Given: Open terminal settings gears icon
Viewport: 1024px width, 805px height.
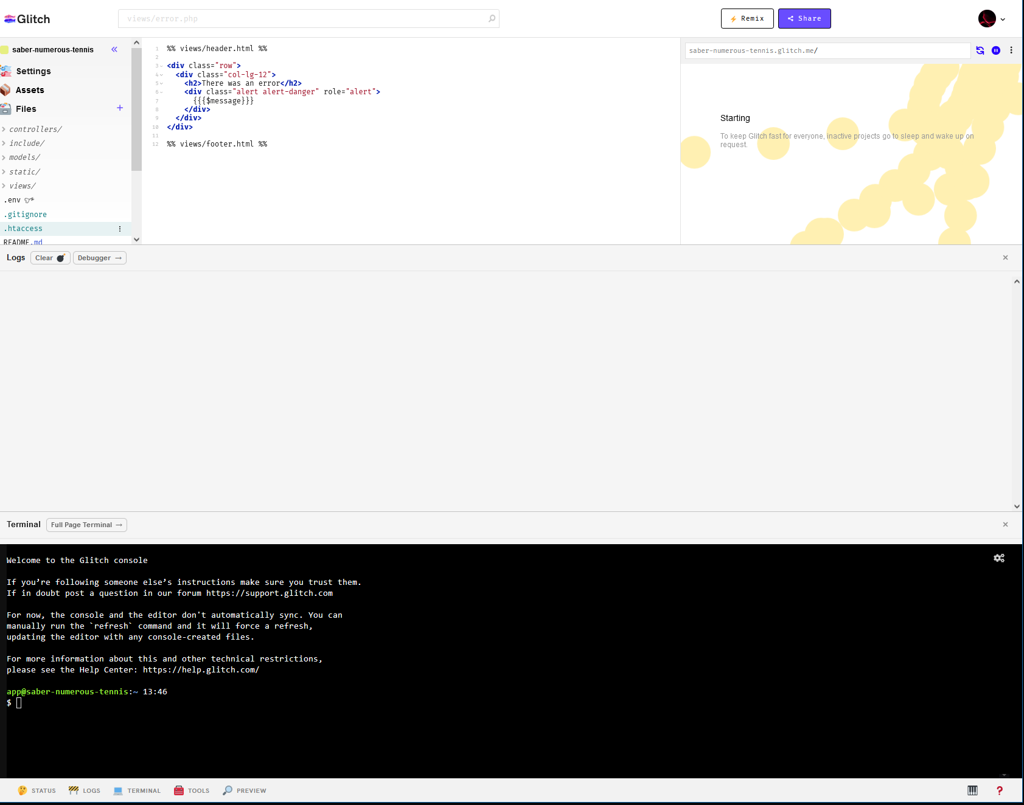Looking at the screenshot, I should [999, 558].
